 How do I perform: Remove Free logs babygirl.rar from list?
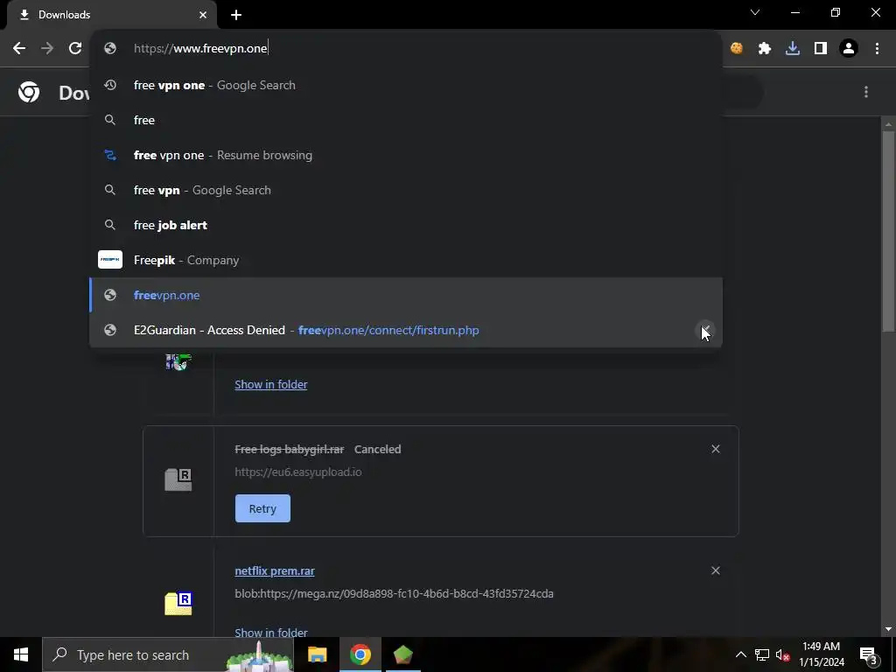point(716,449)
